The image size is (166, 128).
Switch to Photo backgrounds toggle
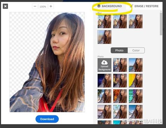click(119, 50)
